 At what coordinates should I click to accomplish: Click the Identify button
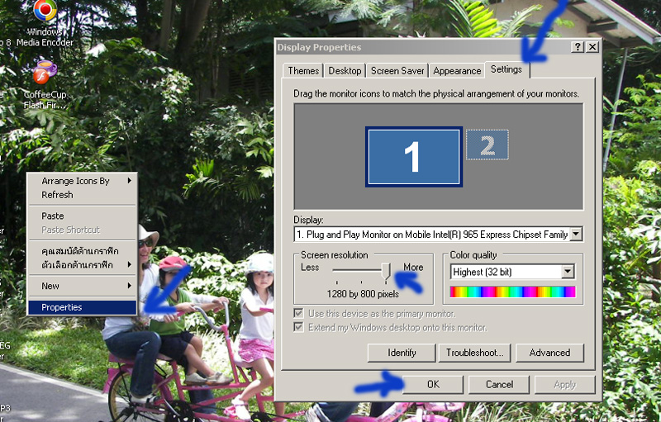pyautogui.click(x=402, y=353)
